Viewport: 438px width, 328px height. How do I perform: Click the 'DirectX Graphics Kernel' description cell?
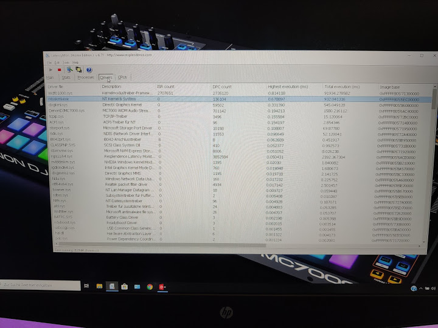pos(122,105)
